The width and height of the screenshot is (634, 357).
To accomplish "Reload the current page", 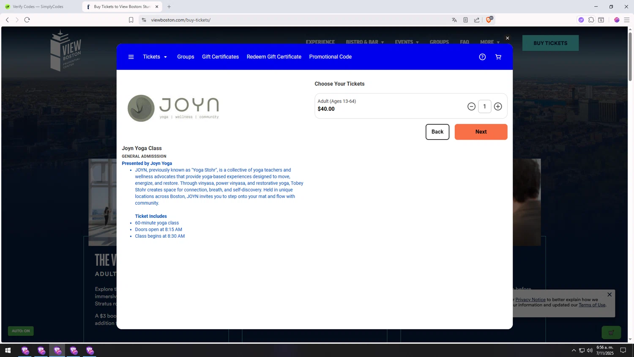I will (27, 20).
